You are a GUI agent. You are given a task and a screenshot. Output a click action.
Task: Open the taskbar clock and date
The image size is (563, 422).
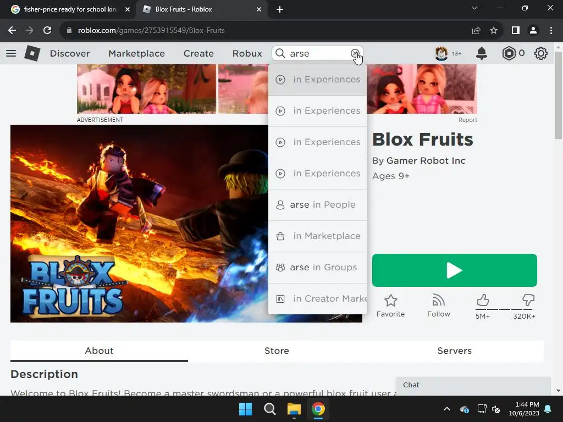tap(524, 409)
